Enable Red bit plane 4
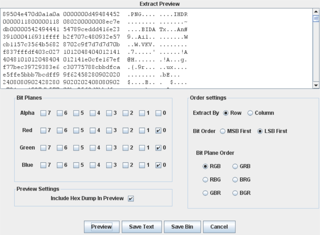The width and height of the screenshot is (320, 235). point(93,130)
